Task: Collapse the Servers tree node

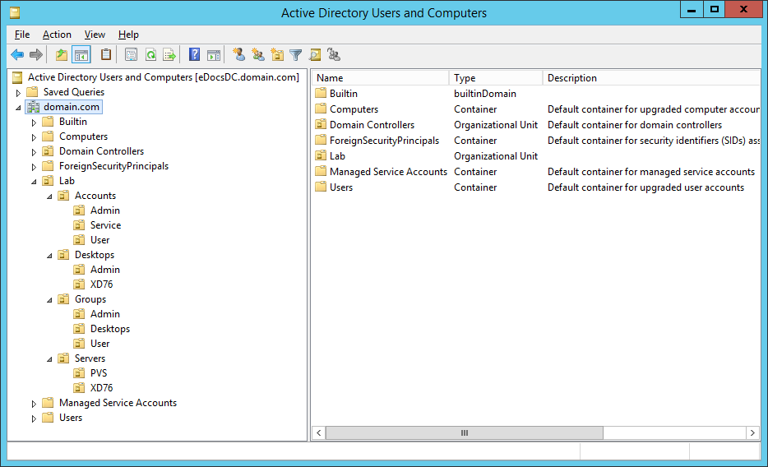Action: tap(50, 359)
